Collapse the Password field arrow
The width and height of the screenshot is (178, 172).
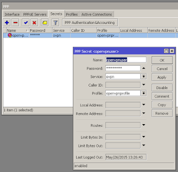(x=144, y=68)
